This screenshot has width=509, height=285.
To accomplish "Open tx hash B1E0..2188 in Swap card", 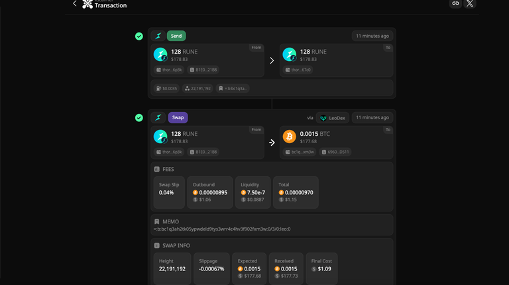I will pyautogui.click(x=203, y=152).
